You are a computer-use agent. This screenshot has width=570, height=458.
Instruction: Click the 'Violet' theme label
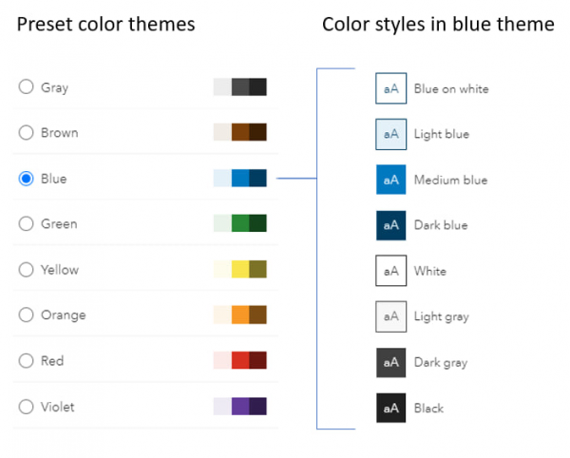[x=57, y=407]
